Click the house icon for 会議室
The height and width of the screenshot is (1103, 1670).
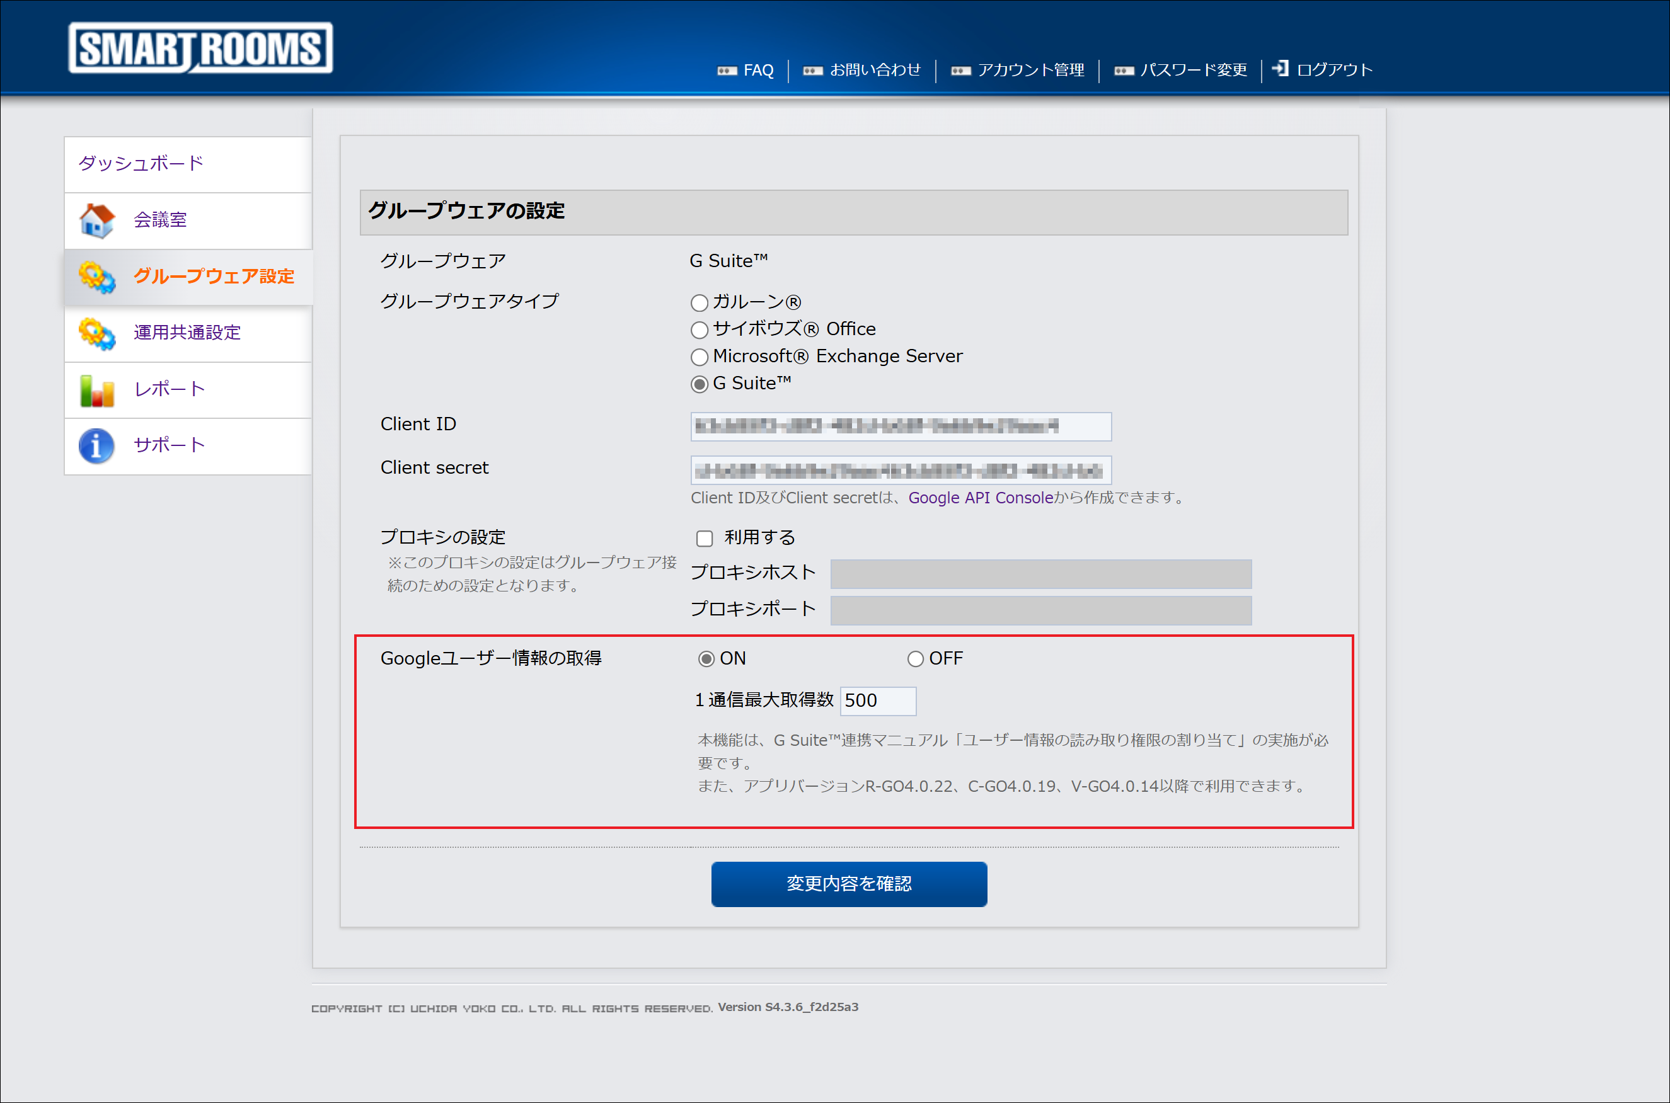coord(97,220)
